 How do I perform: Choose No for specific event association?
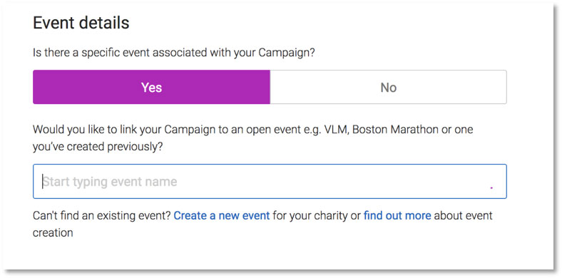click(388, 87)
